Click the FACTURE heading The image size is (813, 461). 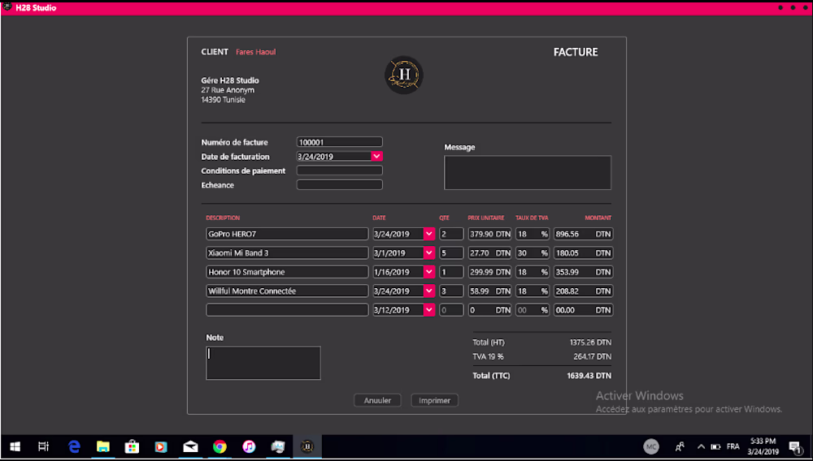576,52
